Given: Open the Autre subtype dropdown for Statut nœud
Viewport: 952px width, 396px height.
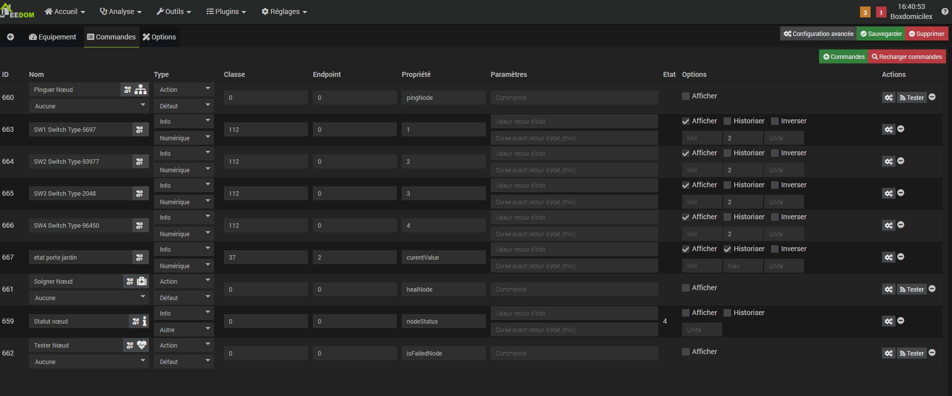Looking at the screenshot, I should 183,330.
